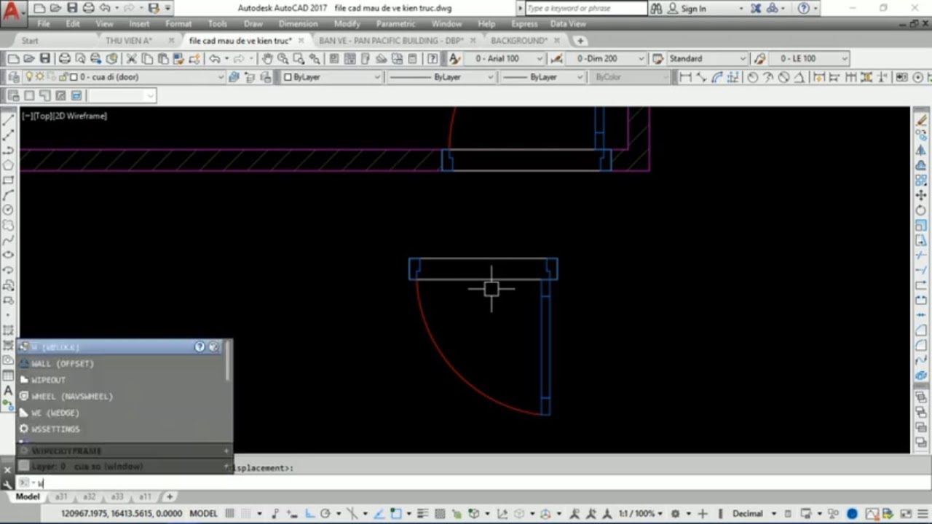The image size is (932, 524).
Task: Open table style dropdown 'Standard'
Action: pos(708,59)
